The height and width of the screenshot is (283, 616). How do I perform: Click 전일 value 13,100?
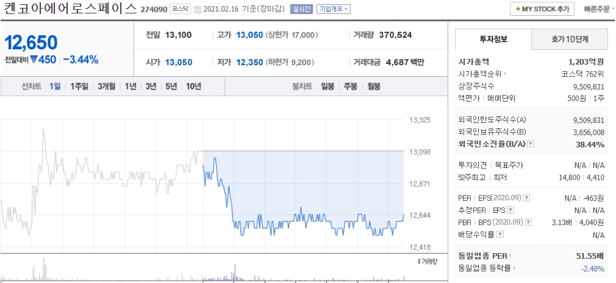coord(178,35)
